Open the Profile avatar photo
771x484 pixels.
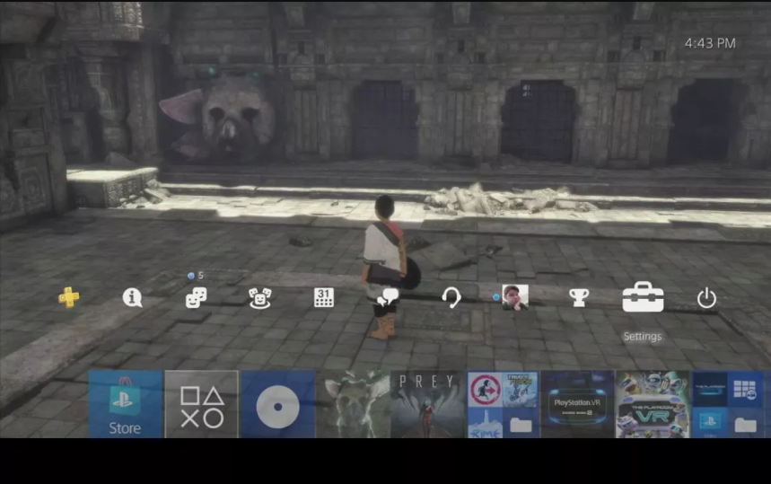[515, 297]
